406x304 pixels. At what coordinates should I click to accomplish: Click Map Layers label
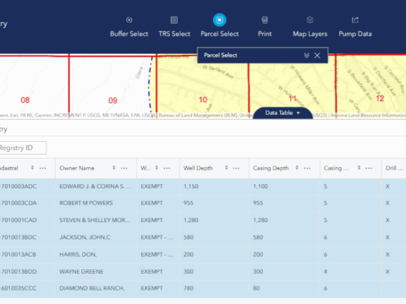point(310,34)
